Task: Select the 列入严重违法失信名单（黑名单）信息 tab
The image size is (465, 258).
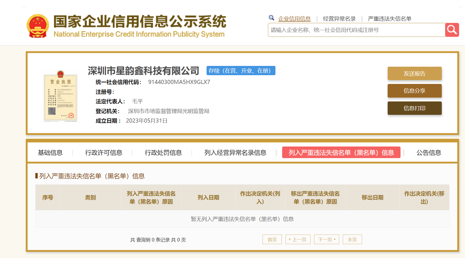Action: (x=341, y=152)
